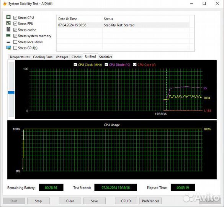The width and height of the screenshot is (224, 207).
Task: Switch to the Temperatures tab
Action: coord(20,57)
